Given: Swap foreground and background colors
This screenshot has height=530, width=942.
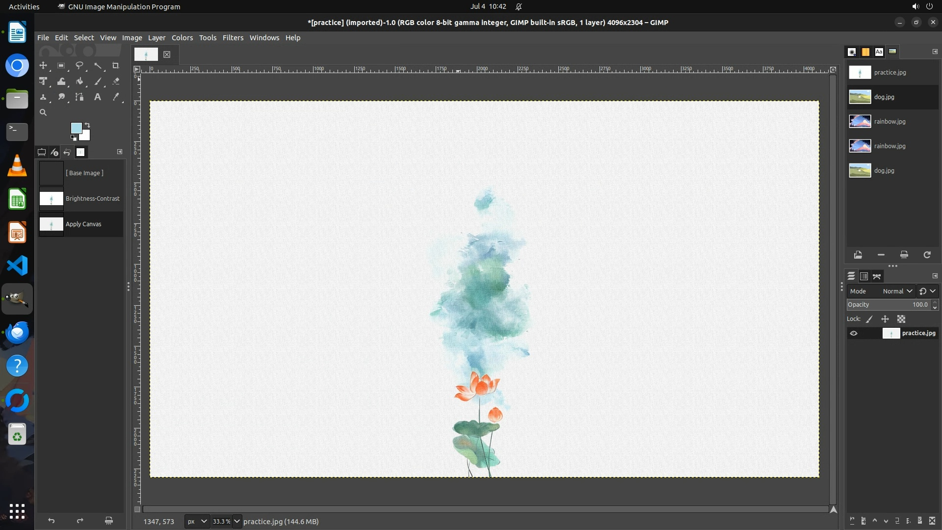Looking at the screenshot, I should 87,125.
